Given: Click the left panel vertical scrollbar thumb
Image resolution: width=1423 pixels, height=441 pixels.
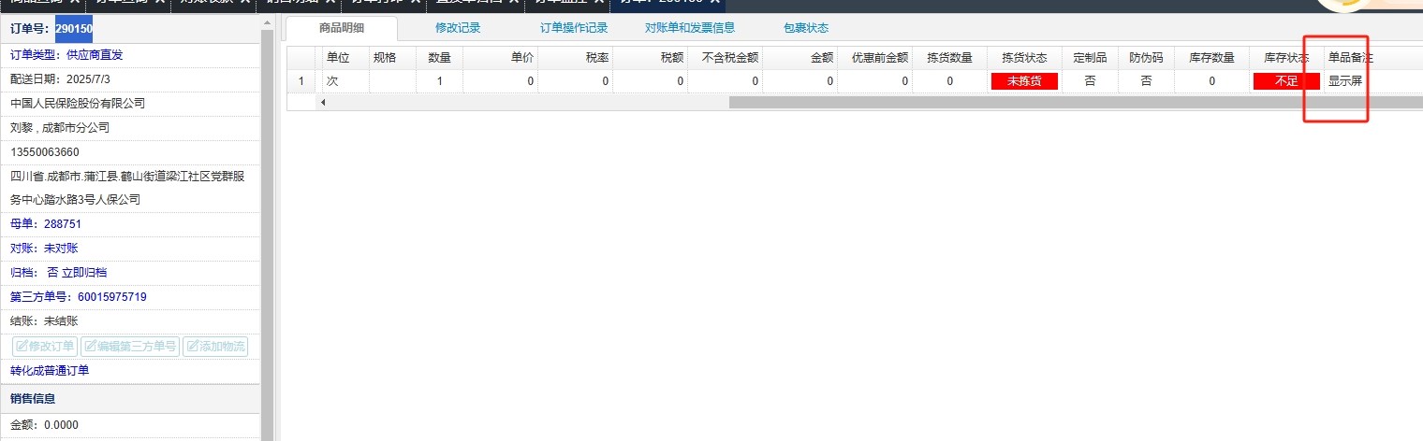Looking at the screenshot, I should (x=267, y=235).
